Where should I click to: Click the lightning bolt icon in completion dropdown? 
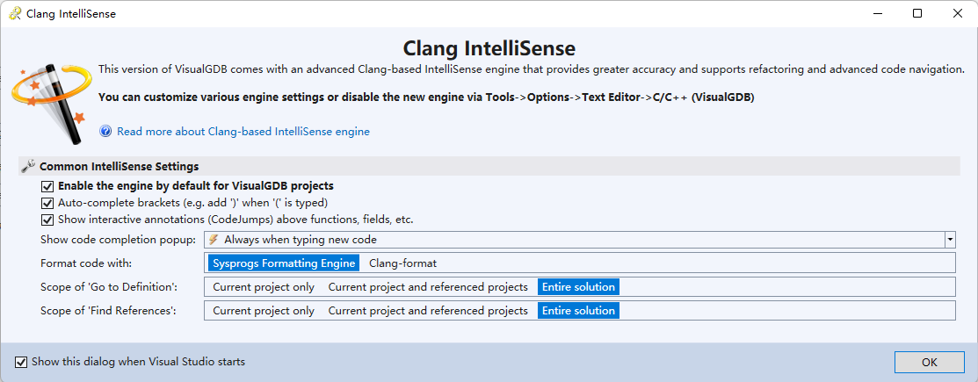point(214,239)
